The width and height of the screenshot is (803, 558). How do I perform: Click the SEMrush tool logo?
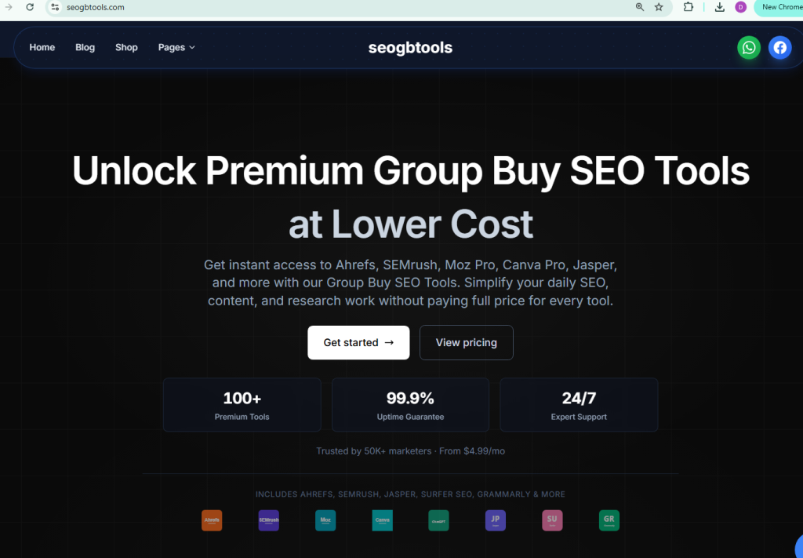click(269, 520)
